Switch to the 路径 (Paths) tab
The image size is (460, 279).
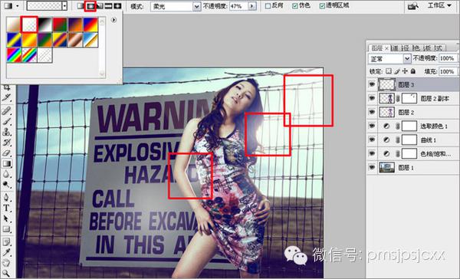(x=406, y=48)
